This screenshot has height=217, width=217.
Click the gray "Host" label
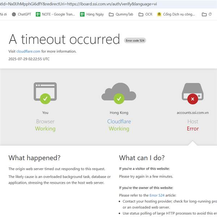(193, 122)
